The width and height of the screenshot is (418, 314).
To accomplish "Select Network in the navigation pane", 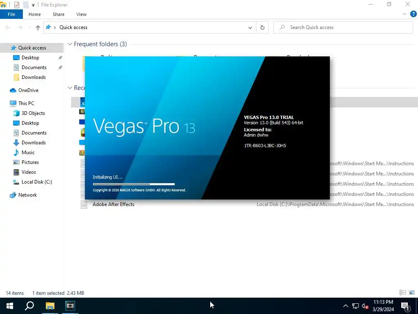I will click(27, 195).
